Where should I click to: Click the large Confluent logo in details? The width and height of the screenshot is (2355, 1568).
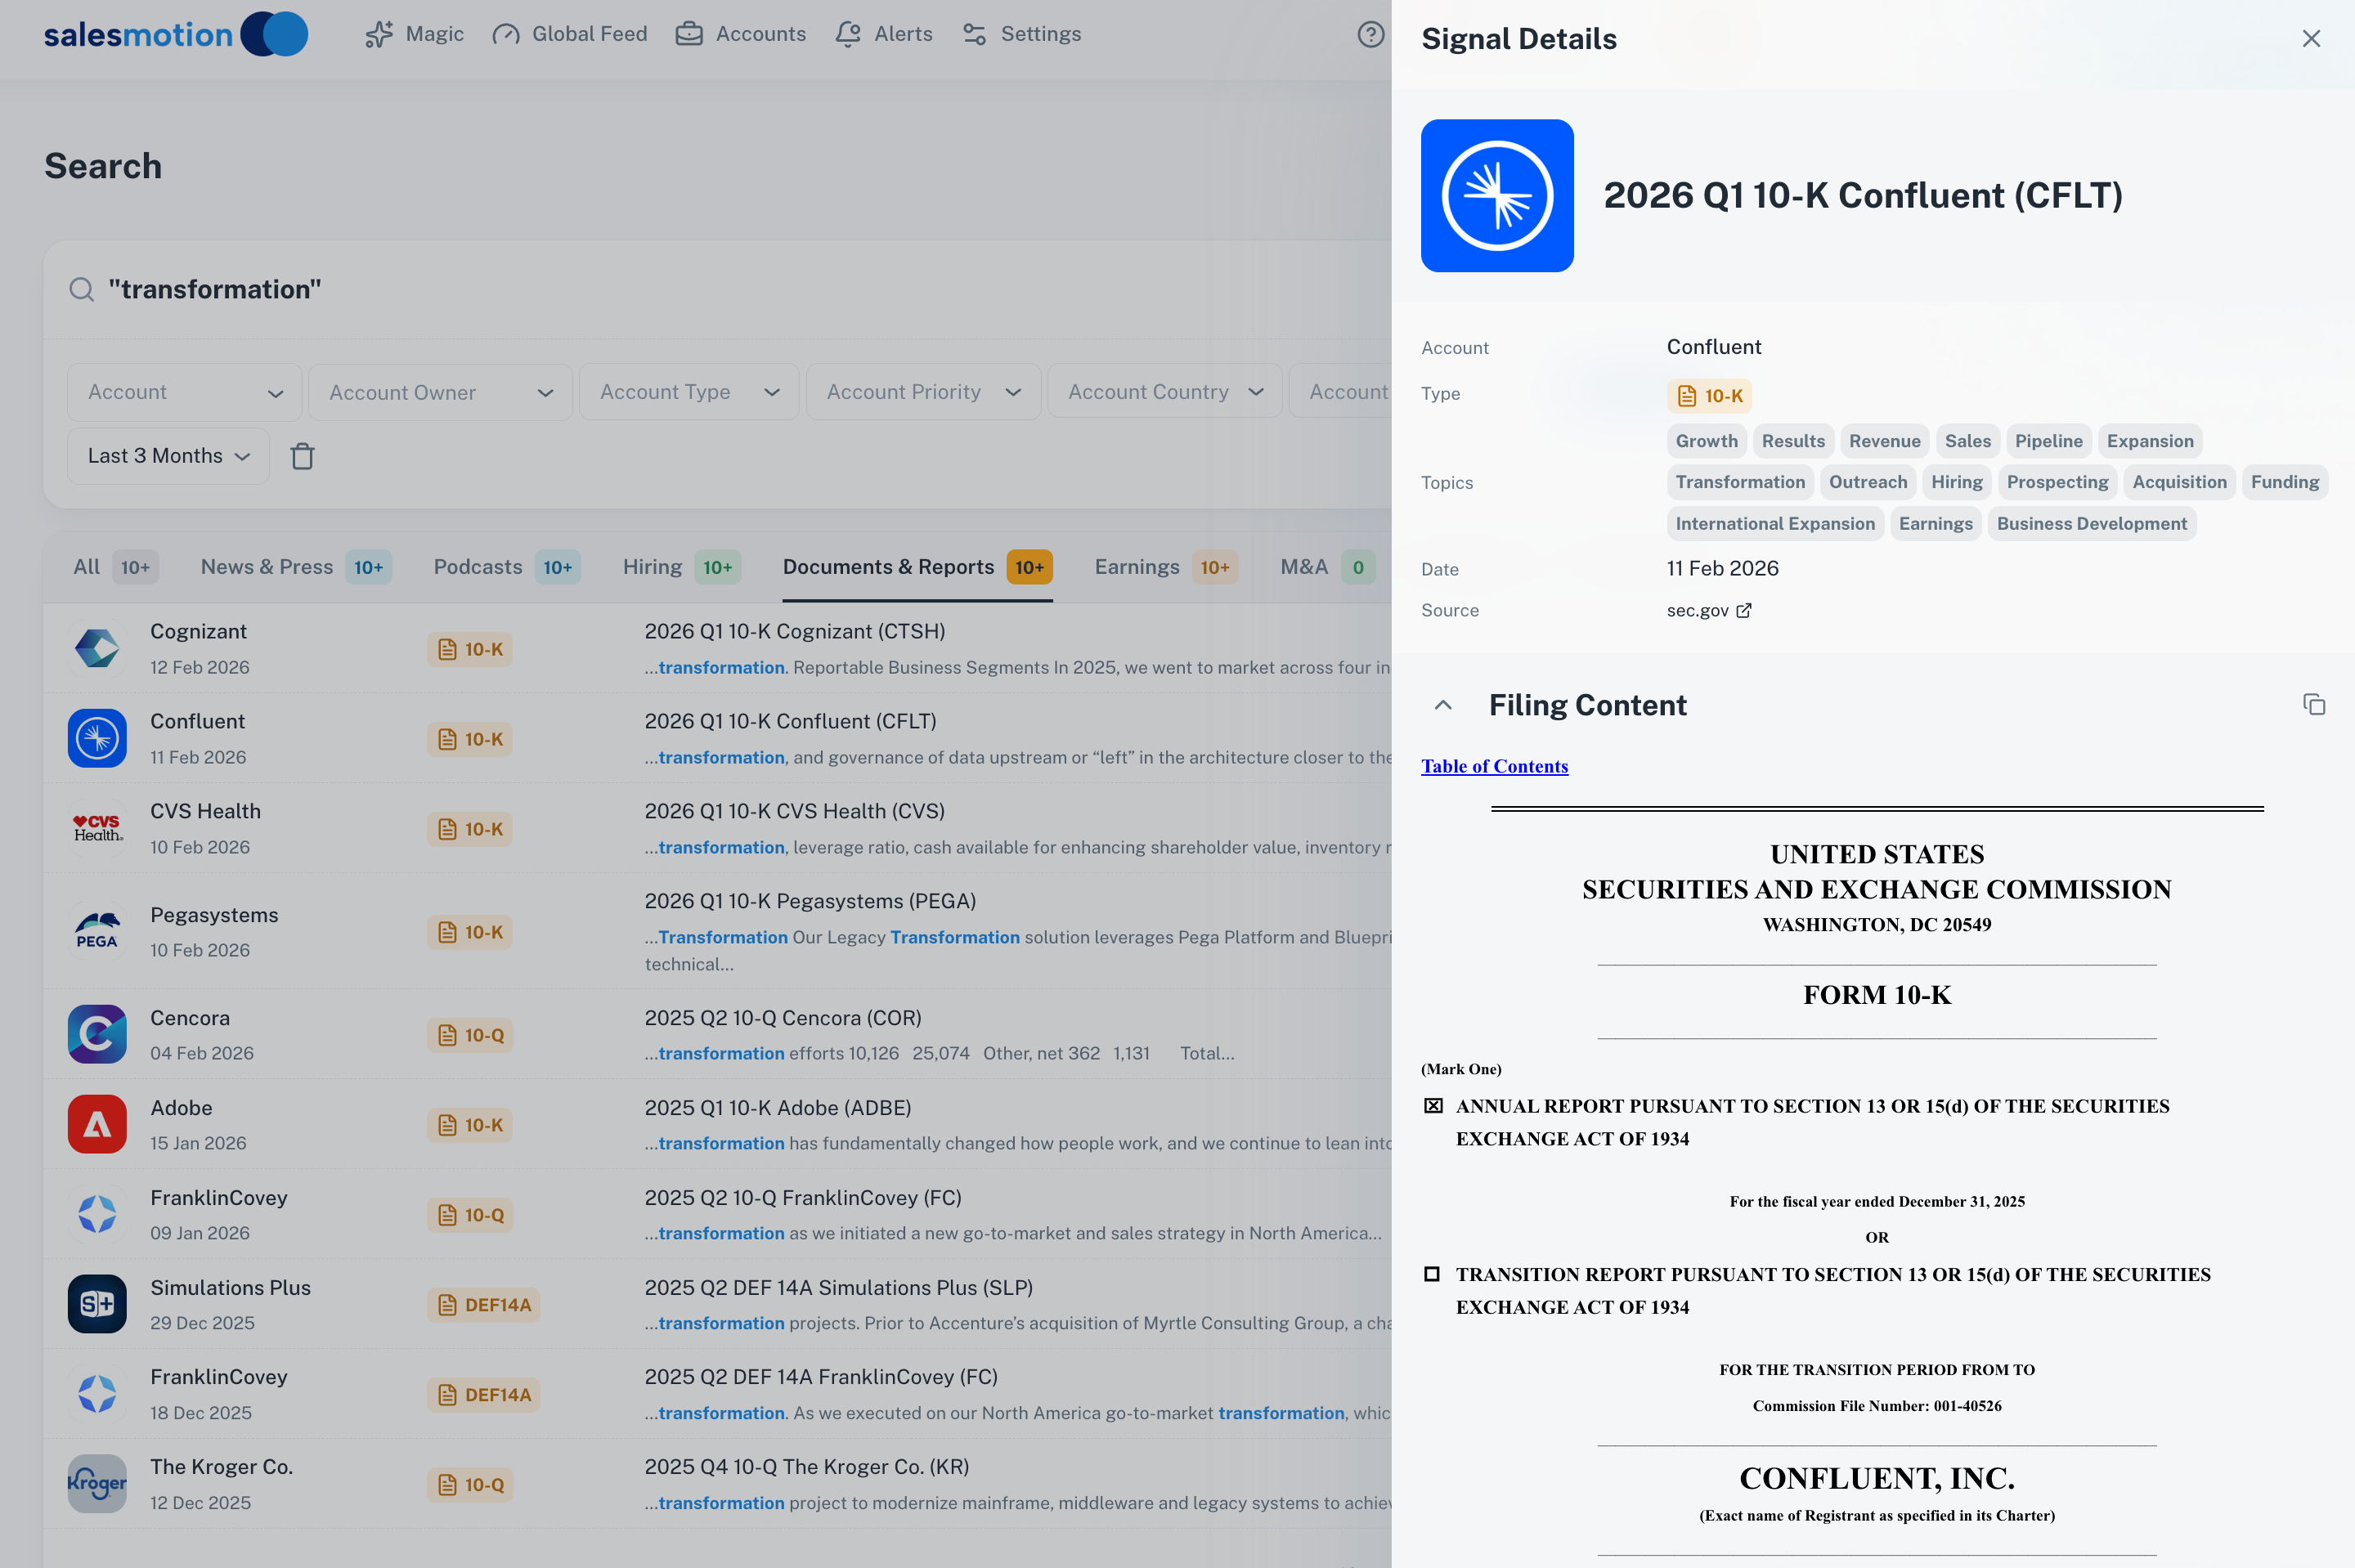(1497, 196)
